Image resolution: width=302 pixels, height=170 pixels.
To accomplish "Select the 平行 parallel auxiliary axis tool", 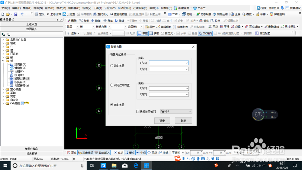I will pos(224,27).
